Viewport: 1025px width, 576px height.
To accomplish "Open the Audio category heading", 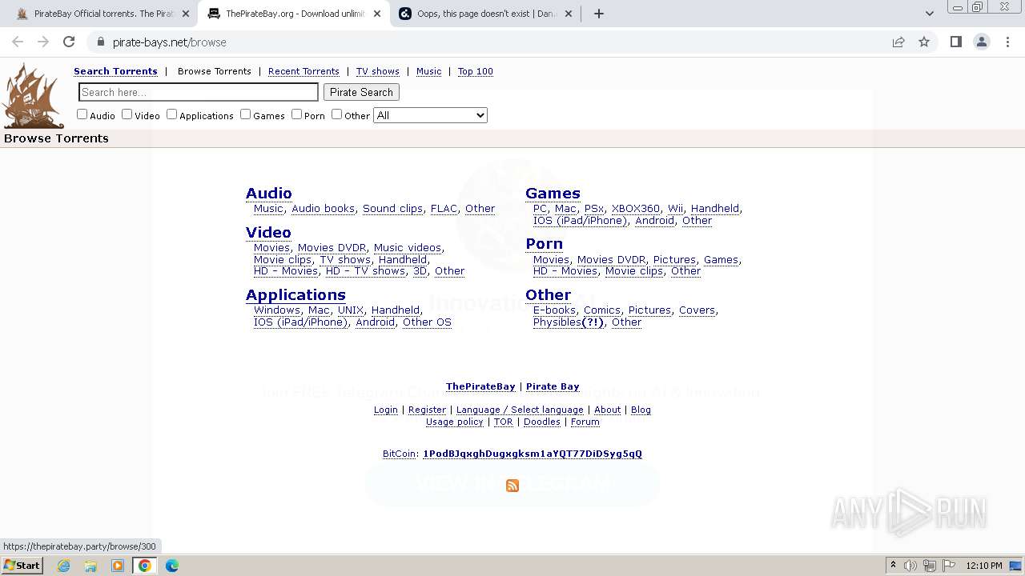I will click(x=269, y=193).
